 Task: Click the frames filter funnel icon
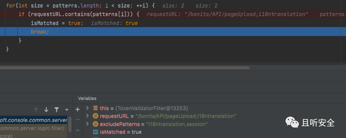click(56, 110)
